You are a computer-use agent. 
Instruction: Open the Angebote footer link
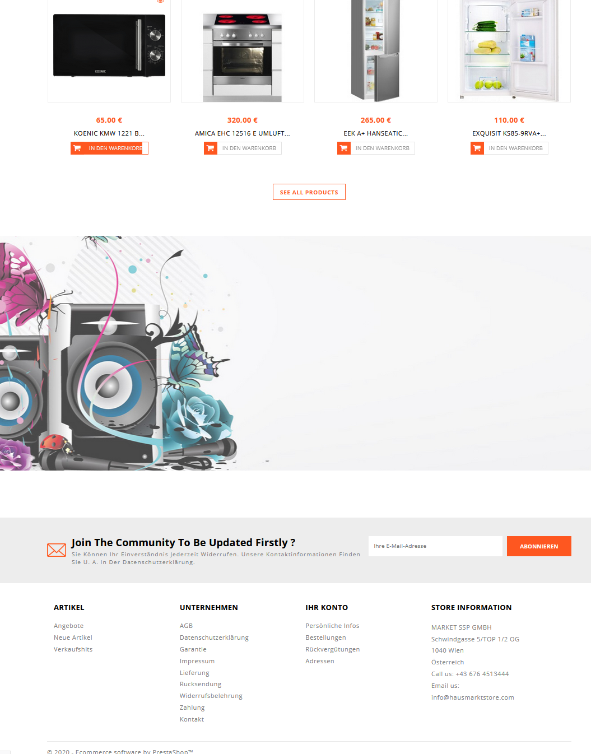coord(68,626)
